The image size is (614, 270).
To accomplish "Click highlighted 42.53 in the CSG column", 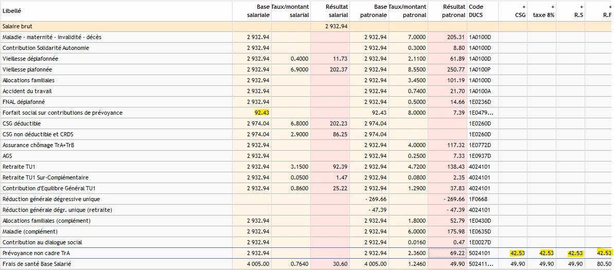I will (517, 253).
